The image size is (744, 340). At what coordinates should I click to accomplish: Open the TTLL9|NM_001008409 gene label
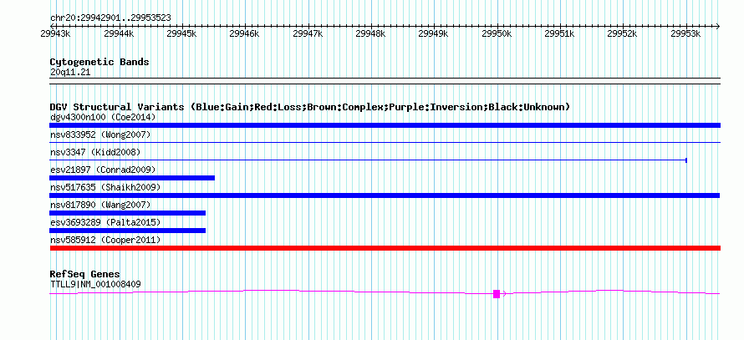pyautogui.click(x=95, y=285)
